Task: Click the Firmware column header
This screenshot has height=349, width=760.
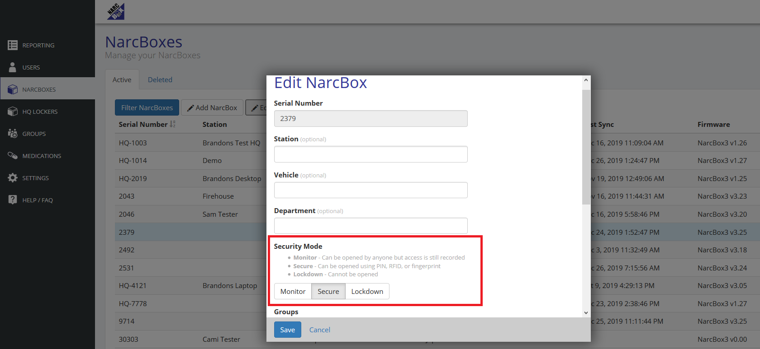Action: tap(713, 124)
